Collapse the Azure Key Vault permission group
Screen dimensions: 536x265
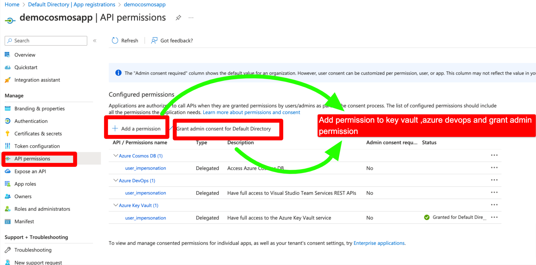115,205
